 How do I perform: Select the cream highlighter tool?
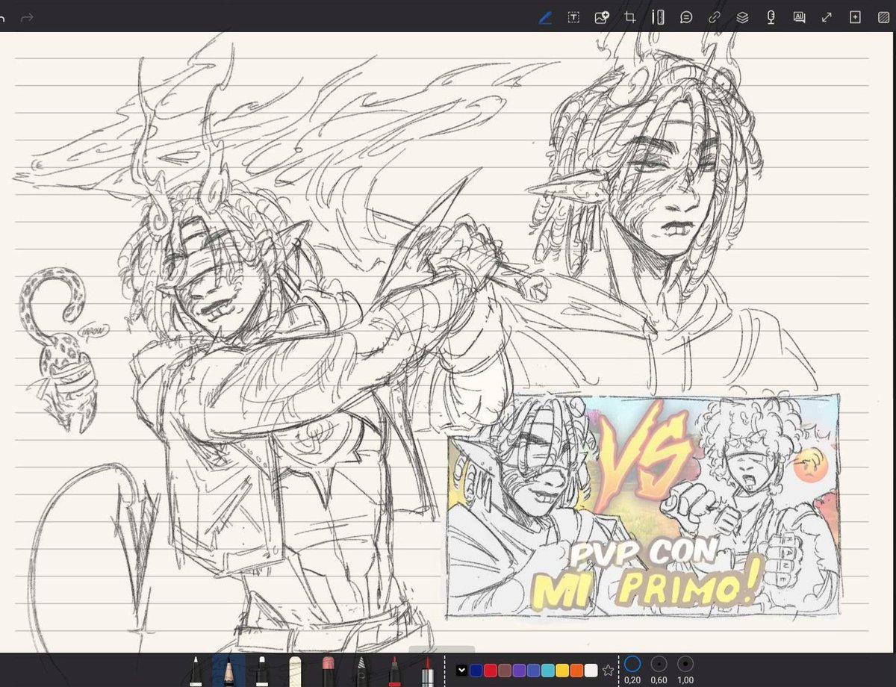294,671
